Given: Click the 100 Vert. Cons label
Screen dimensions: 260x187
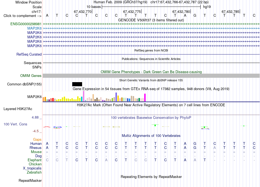Looking at the screenshot, I should coord(15,124).
